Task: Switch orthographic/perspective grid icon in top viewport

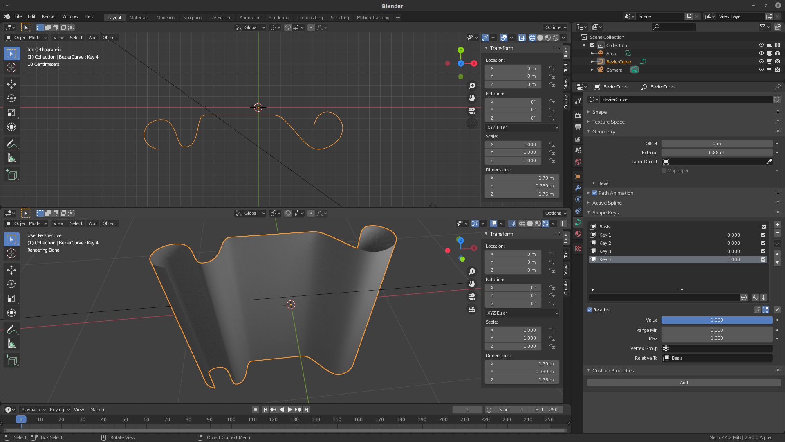Action: click(472, 123)
